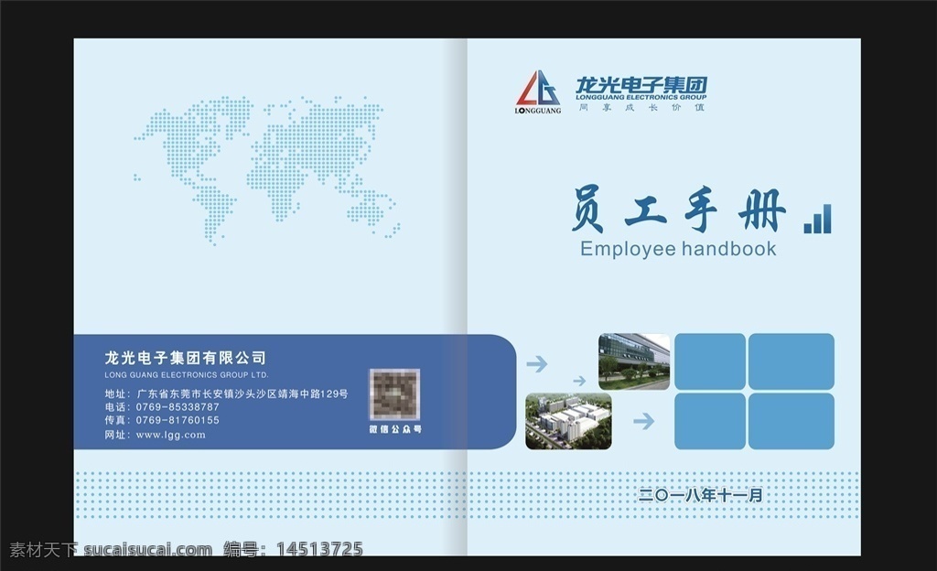Select the phone number 0769-85338787
Screen dimensions: 937x571
tap(178, 407)
